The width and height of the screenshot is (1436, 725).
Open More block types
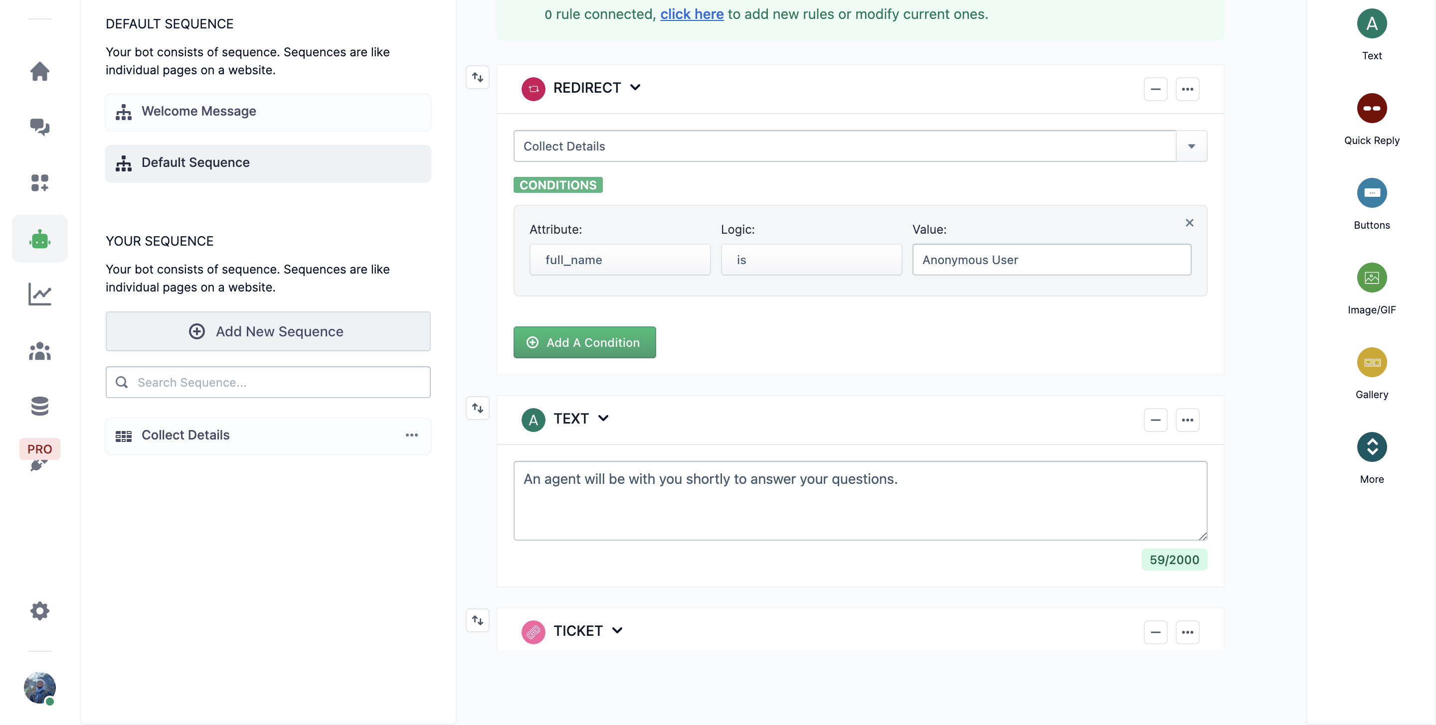(1371, 447)
